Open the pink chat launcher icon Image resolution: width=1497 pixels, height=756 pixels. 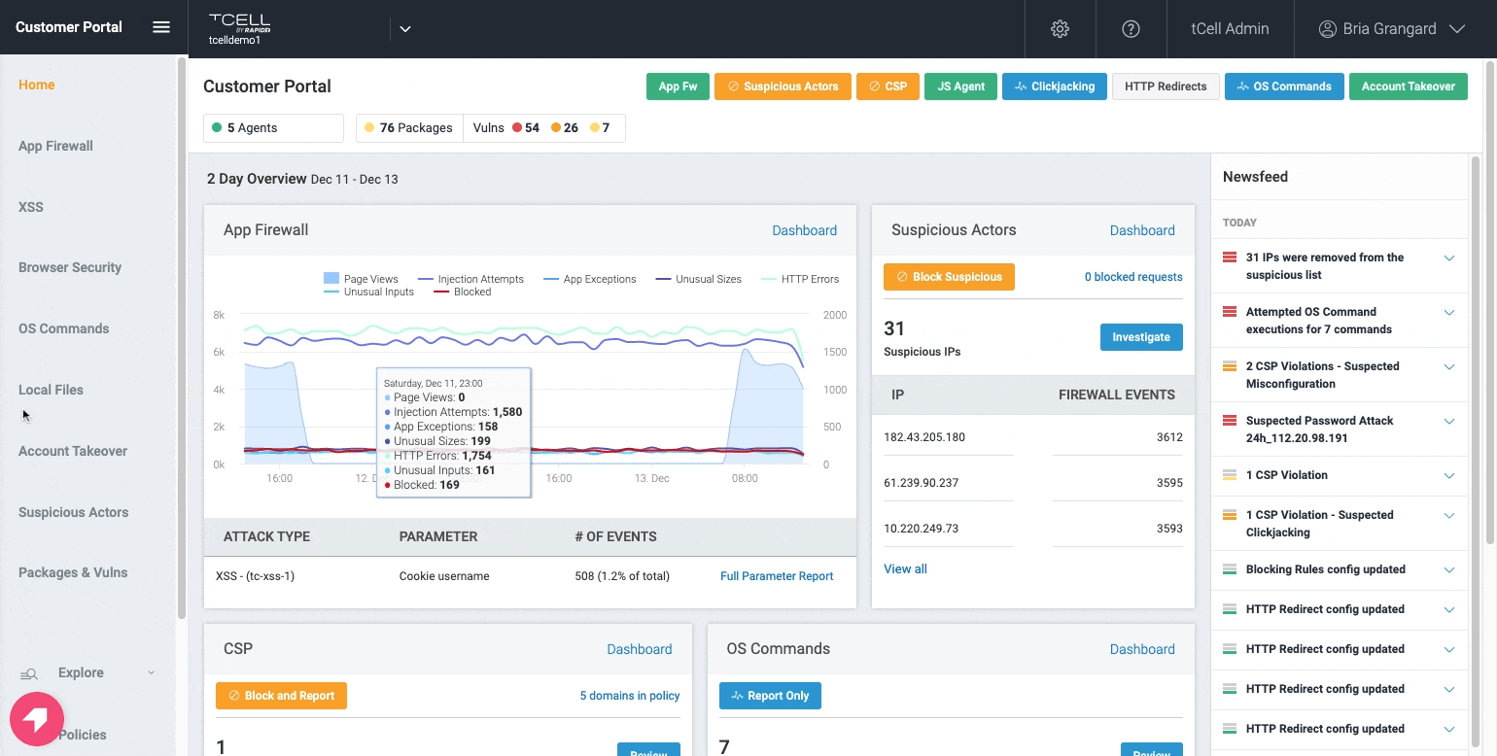click(36, 720)
